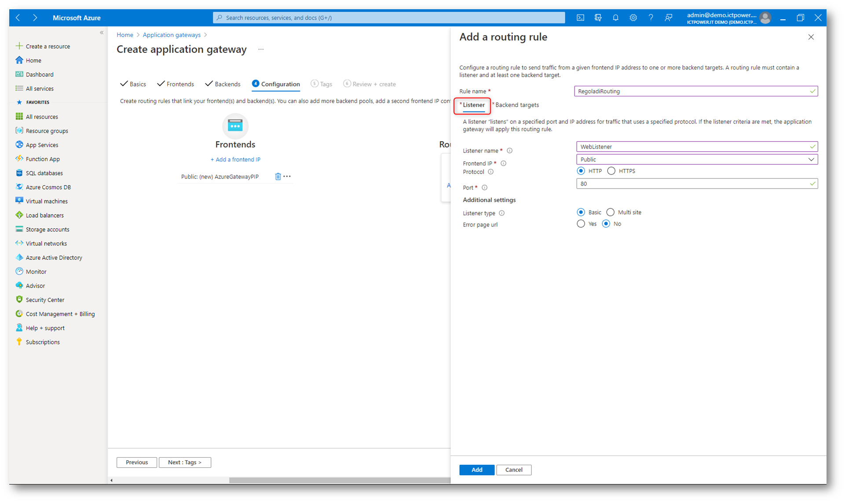This screenshot has width=845, height=503.
Task: Show Port info tooltip
Action: point(484,188)
